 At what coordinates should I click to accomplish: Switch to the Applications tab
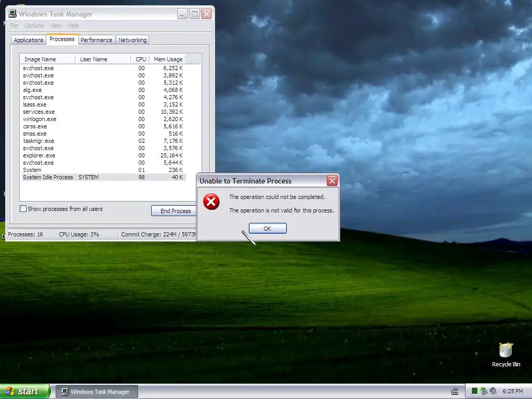(29, 40)
